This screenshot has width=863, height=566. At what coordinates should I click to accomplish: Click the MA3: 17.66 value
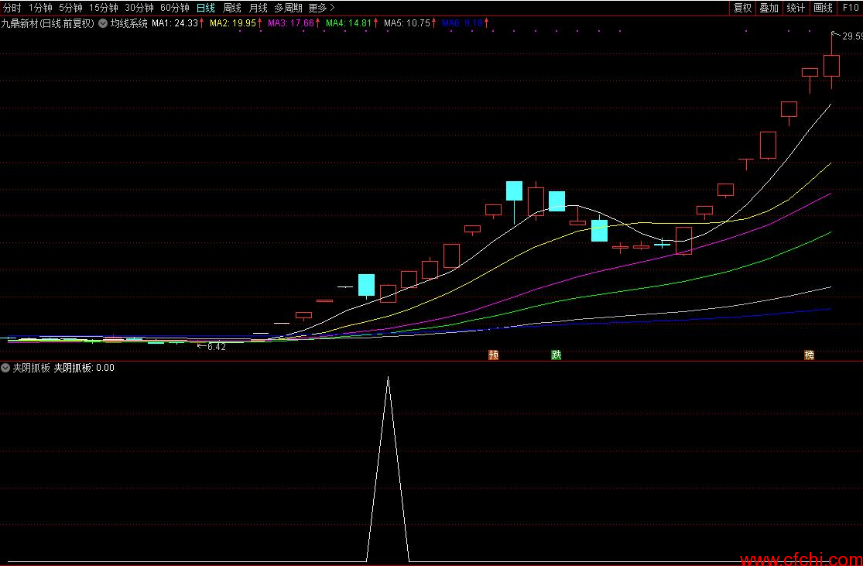(290, 23)
